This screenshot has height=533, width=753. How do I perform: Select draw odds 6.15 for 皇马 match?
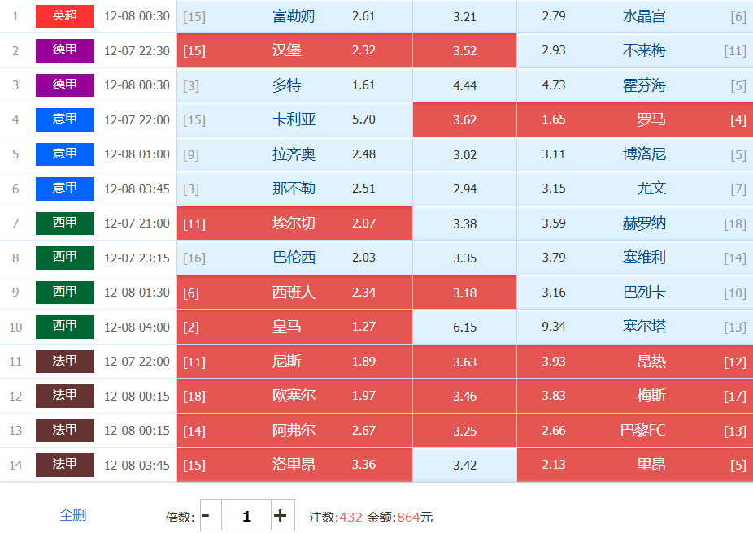[x=464, y=327]
